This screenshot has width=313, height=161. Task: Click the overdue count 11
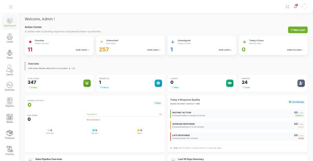pos(30,50)
